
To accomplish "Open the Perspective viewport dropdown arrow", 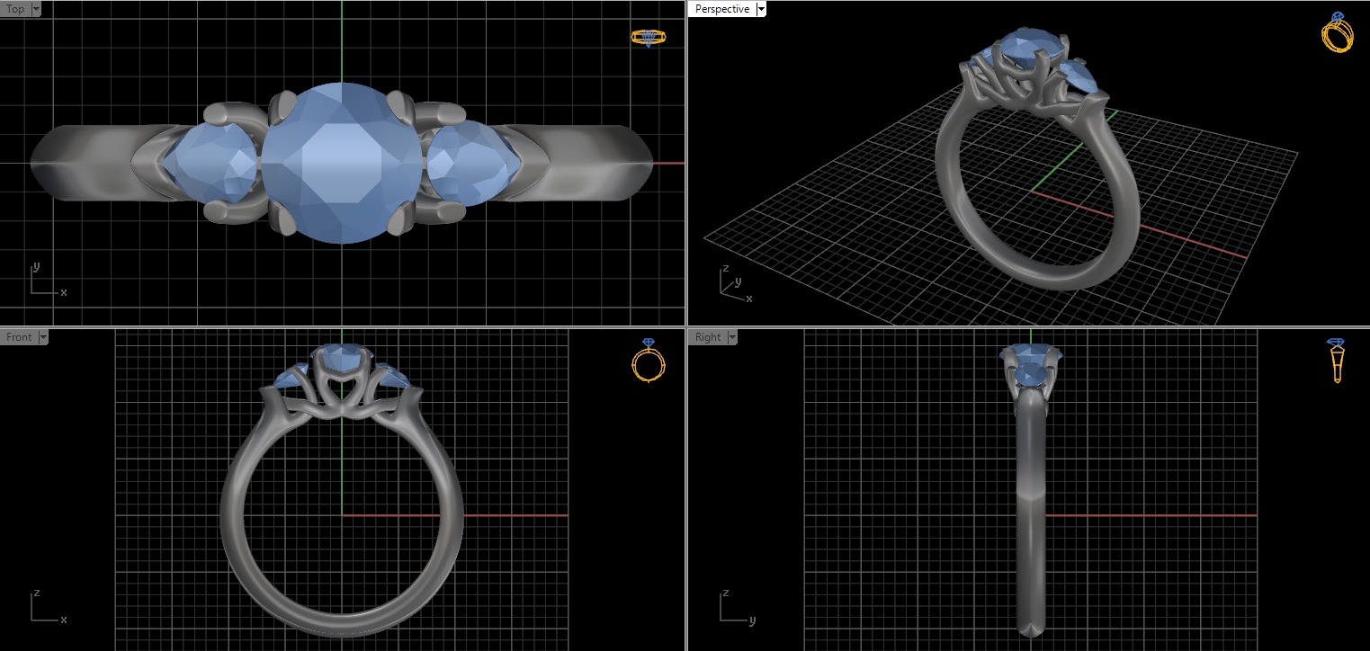I will coord(761,9).
